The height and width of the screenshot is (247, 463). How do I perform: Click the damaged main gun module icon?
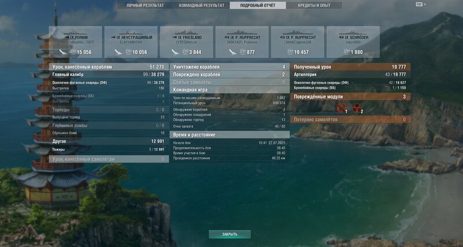click(341, 108)
